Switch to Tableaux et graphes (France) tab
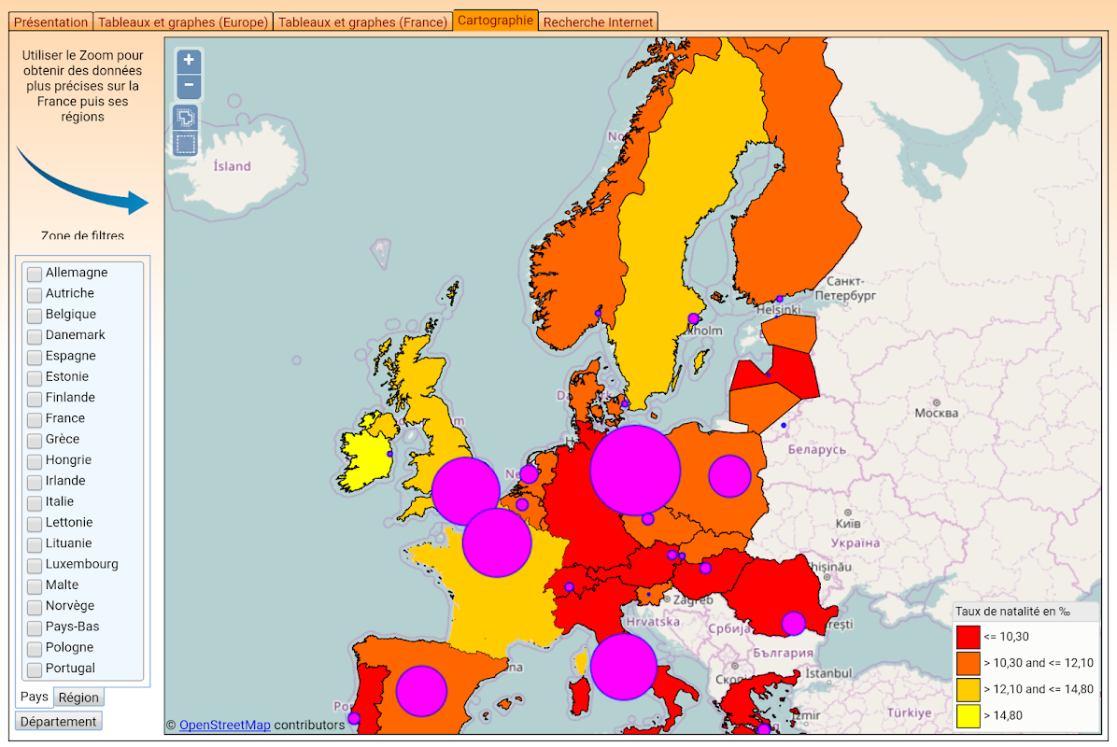Screen dimensions: 1117x747 (362, 22)
